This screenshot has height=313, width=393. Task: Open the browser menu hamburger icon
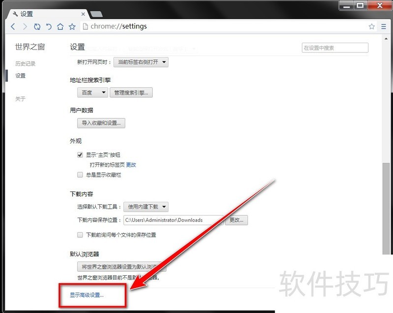[384, 26]
